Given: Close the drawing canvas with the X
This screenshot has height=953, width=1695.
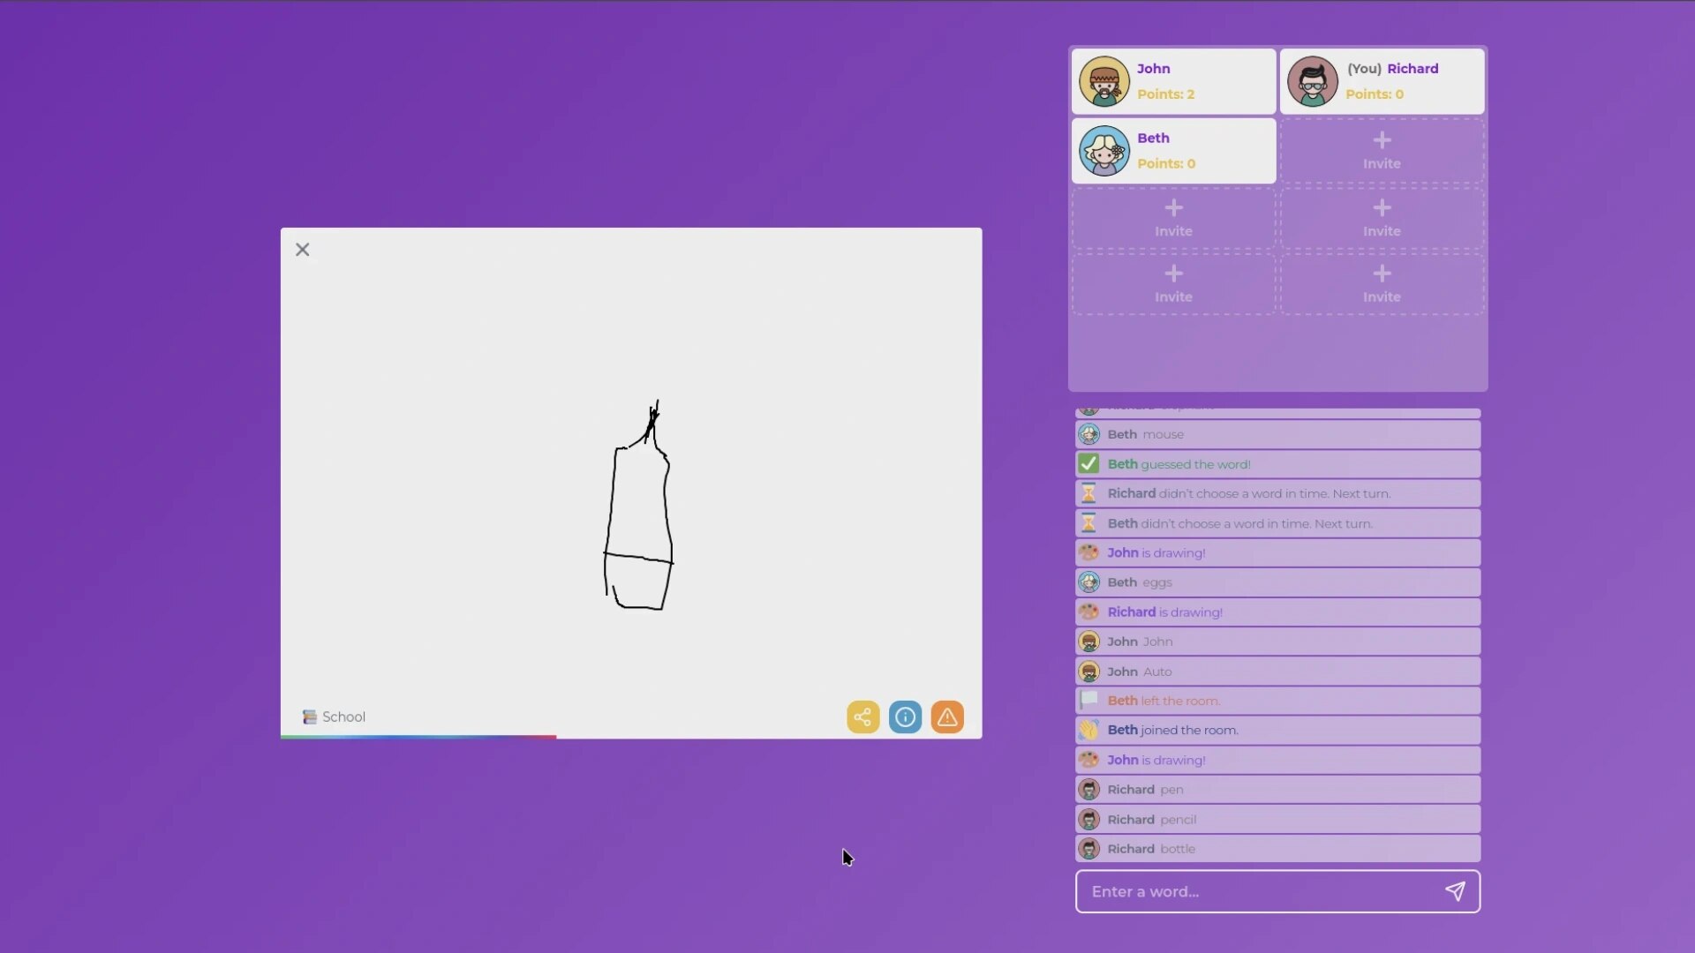Looking at the screenshot, I should [302, 250].
